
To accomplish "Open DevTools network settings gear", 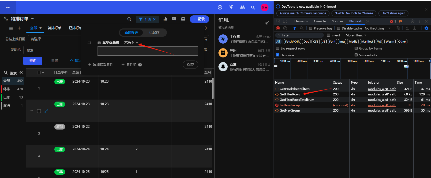I will pos(426,28).
